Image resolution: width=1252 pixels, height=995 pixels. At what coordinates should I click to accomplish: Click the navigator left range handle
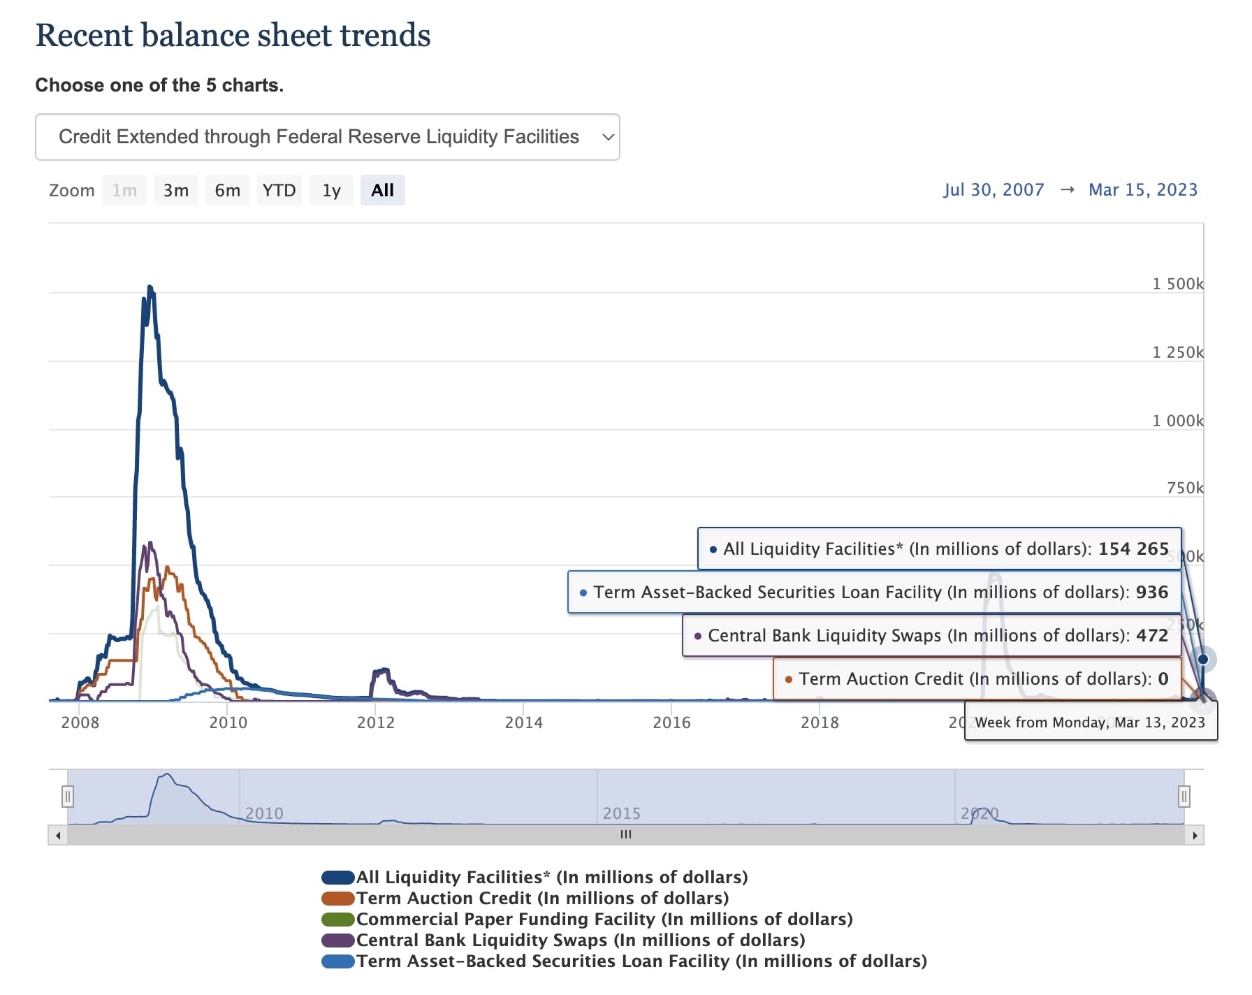pyautogui.click(x=68, y=796)
